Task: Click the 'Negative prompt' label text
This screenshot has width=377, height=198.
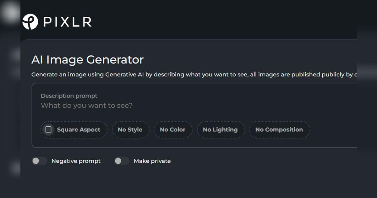Action: tap(76, 161)
